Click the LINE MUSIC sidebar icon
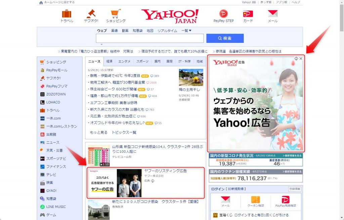Image resolution: width=344 pixels, height=220 pixels. [x=42, y=207]
